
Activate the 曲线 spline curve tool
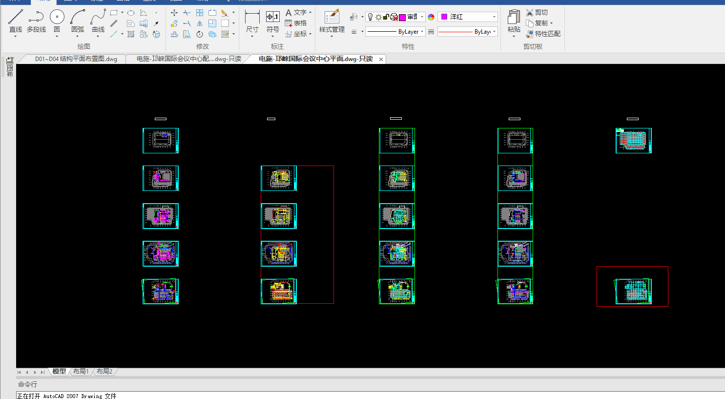point(98,22)
